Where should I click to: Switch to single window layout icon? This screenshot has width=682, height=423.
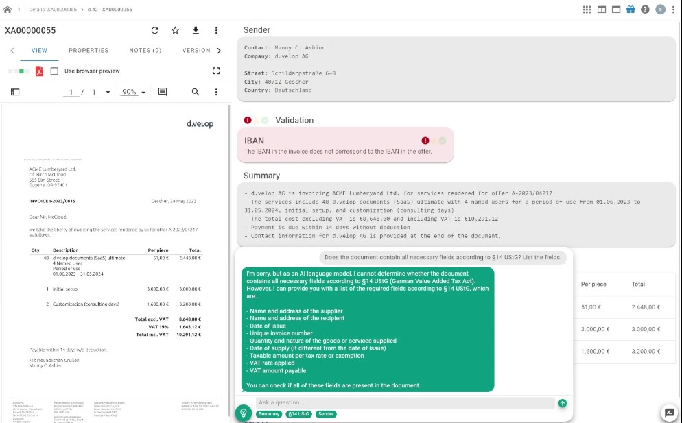pos(616,9)
